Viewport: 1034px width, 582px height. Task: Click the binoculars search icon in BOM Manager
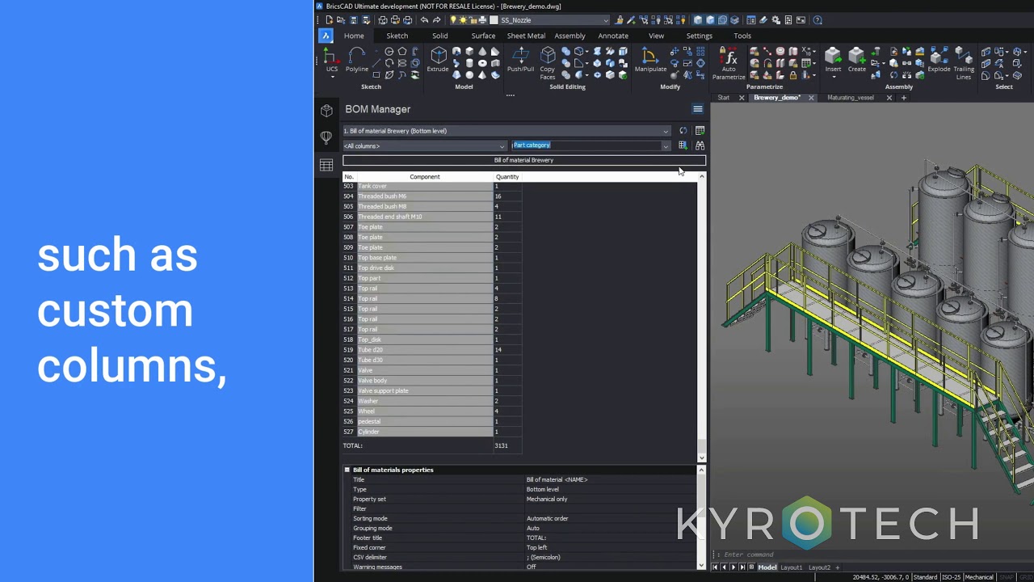coord(700,145)
